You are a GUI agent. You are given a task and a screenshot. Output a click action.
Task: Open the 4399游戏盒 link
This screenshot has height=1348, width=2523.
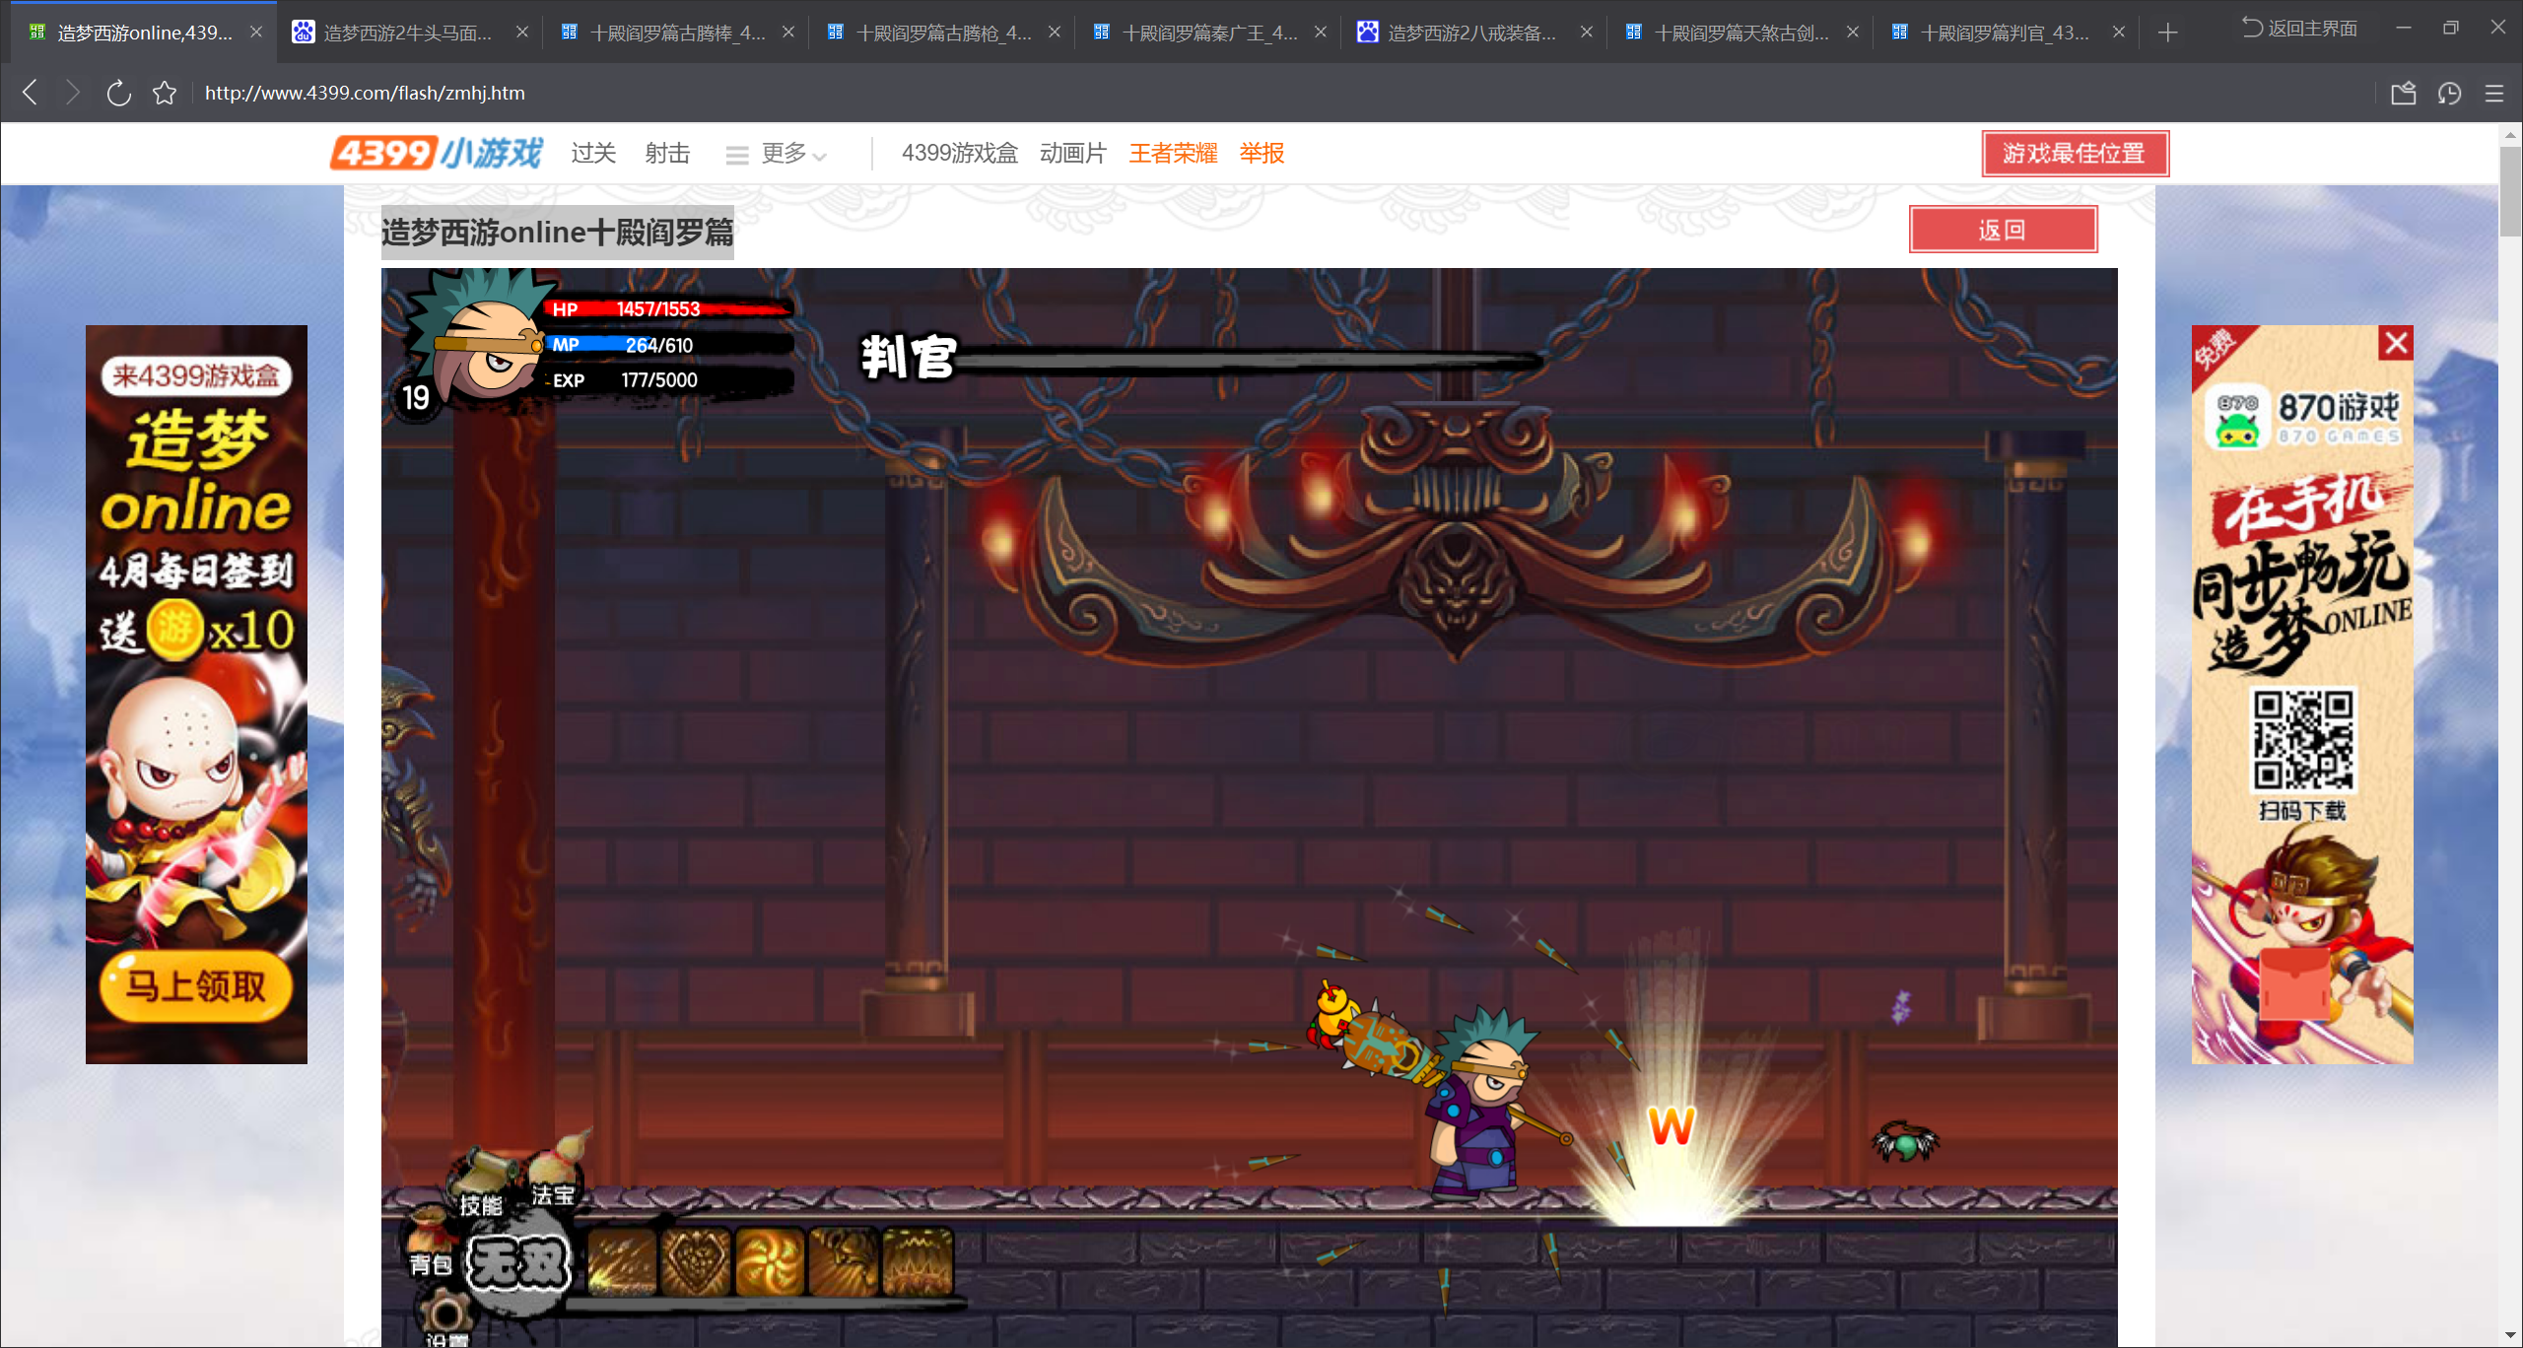959,153
